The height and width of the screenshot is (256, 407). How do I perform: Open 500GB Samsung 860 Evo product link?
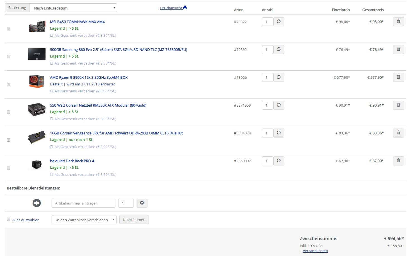(x=118, y=50)
